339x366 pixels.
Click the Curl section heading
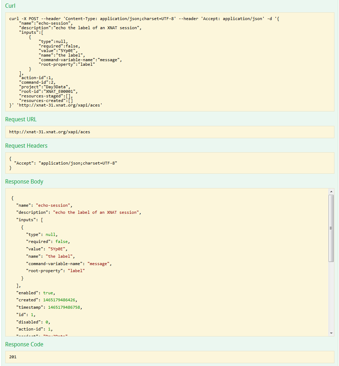click(x=10, y=6)
